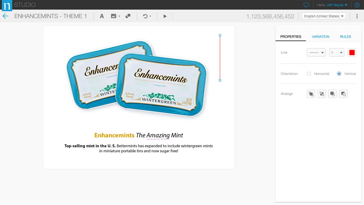
Task: Switch to the RULES tab
Action: click(346, 37)
